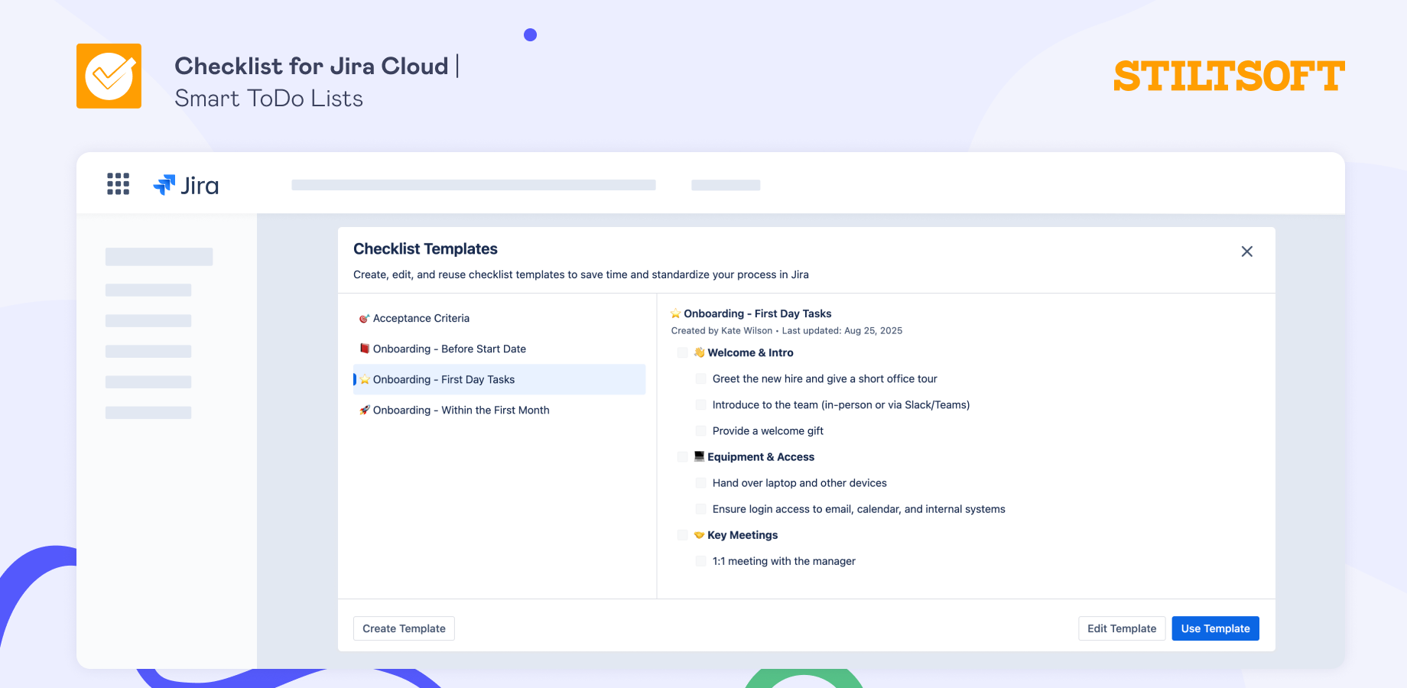Click the Use Template button
The image size is (1407, 688).
pyautogui.click(x=1215, y=628)
